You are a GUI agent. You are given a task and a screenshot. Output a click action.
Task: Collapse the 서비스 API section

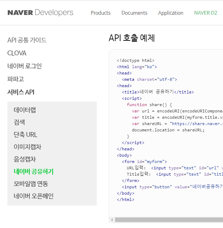(x=21, y=92)
